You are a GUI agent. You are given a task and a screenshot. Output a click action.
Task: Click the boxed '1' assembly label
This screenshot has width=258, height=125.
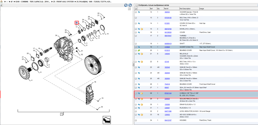(x=61, y=114)
